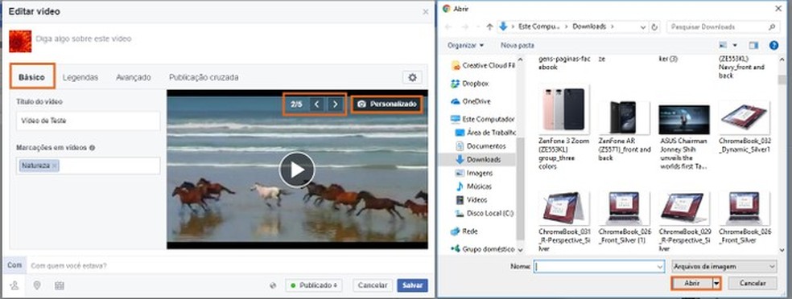Image resolution: width=792 pixels, height=299 pixels.
Task: Click the refresh icon in address bar
Action: [655, 27]
